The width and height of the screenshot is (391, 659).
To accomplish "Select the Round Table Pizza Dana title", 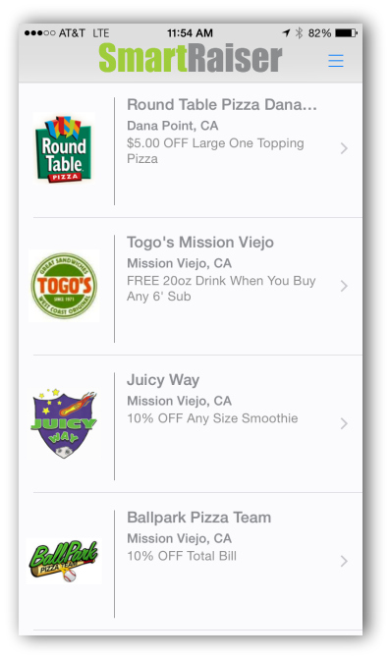I will tap(222, 105).
